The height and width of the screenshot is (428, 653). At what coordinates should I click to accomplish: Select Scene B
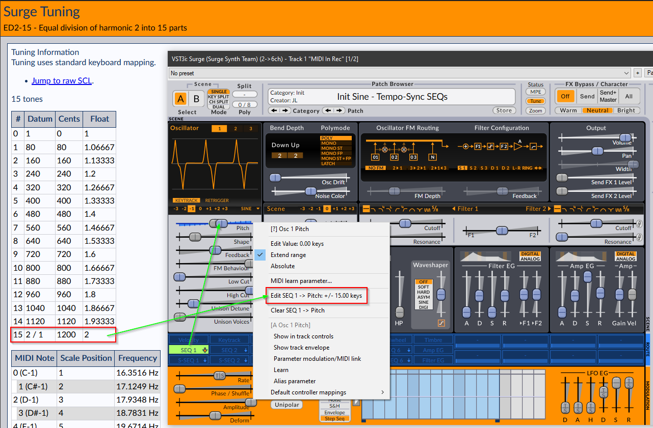click(x=195, y=99)
